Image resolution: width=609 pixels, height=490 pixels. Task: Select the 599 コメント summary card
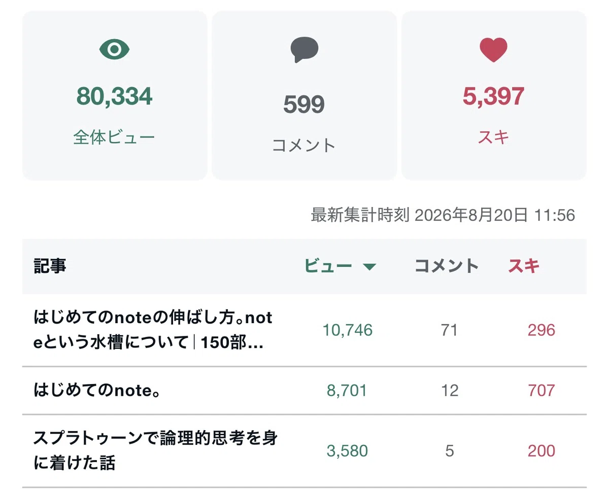[x=304, y=95]
